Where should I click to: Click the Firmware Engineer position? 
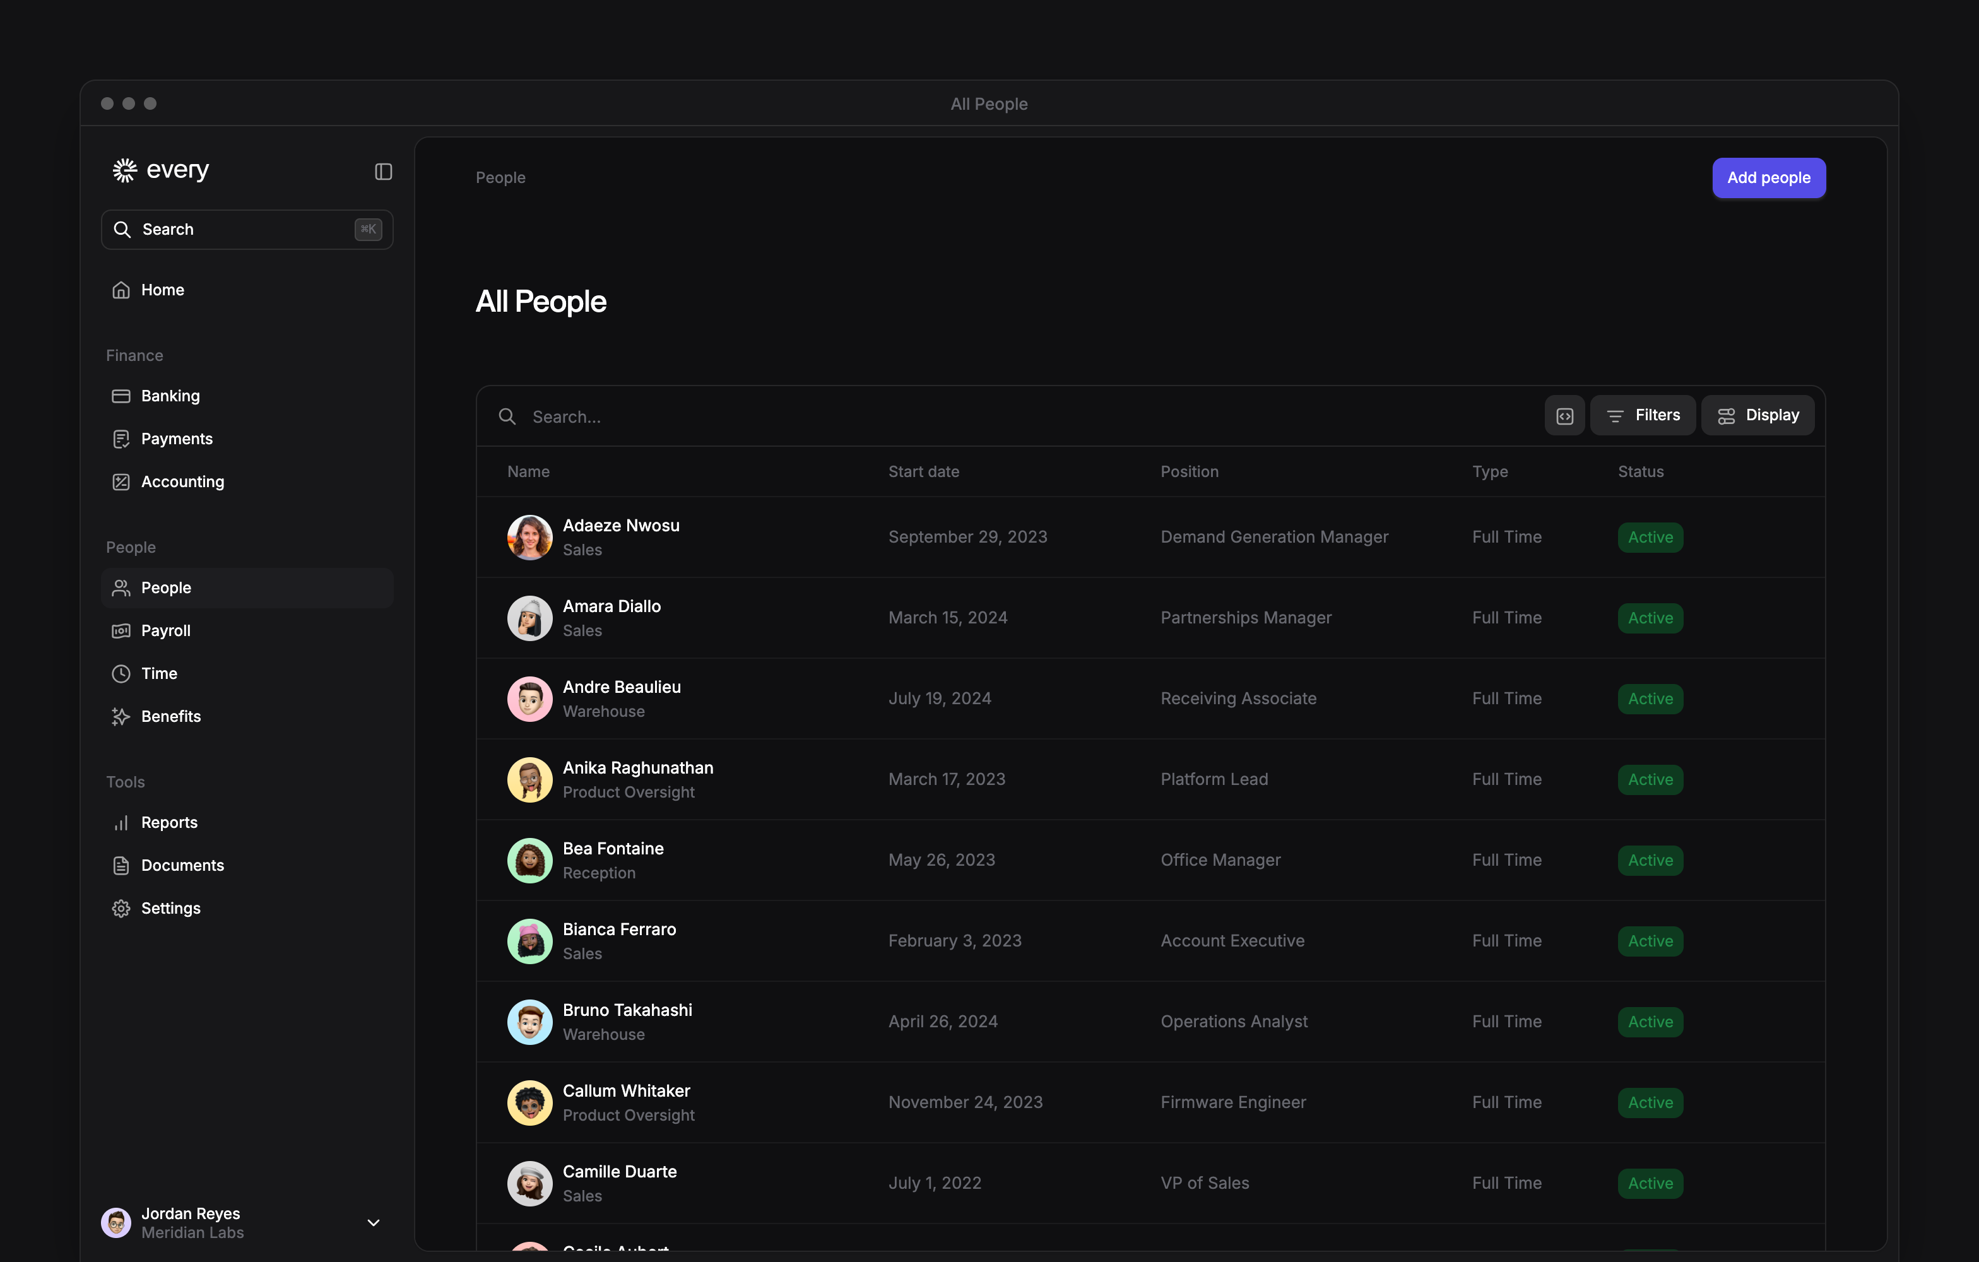point(1232,1102)
